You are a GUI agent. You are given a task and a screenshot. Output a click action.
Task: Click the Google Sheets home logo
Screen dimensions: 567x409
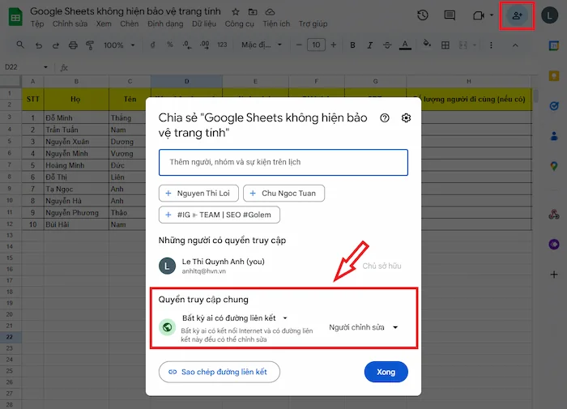(x=15, y=17)
